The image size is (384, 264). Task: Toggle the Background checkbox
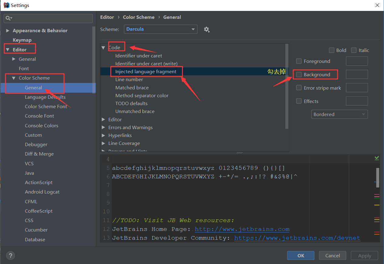(299, 74)
